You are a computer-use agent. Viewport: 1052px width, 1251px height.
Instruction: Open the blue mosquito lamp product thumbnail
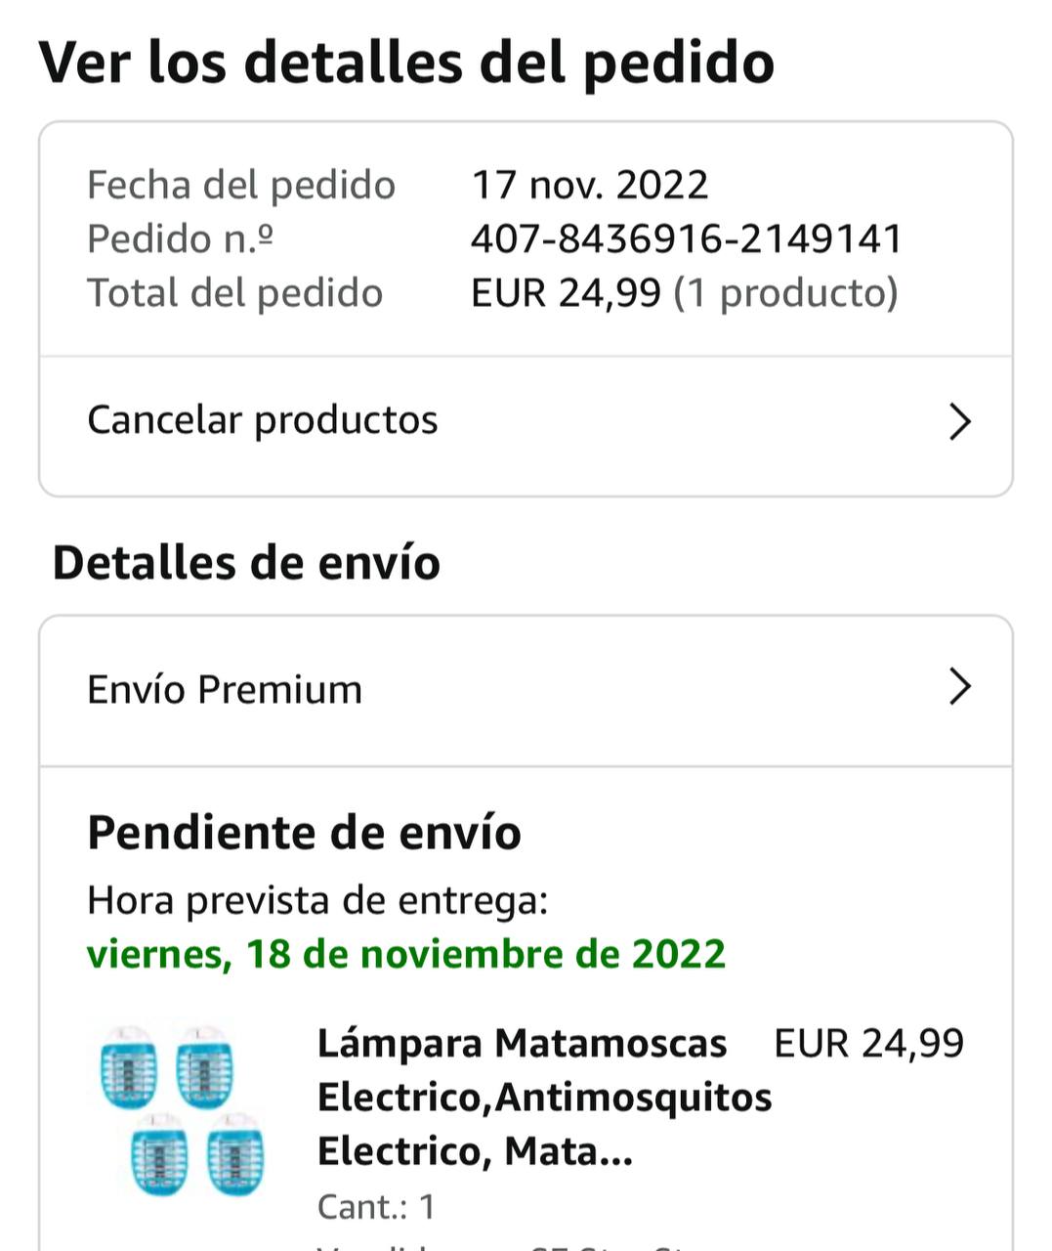182,1110
